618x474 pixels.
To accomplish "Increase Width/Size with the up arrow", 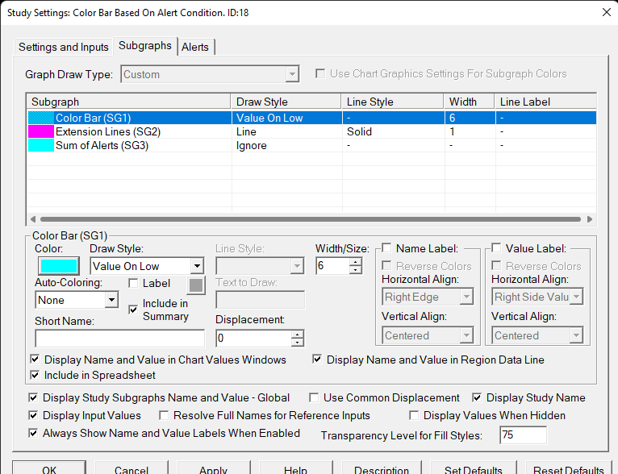I will [355, 262].
